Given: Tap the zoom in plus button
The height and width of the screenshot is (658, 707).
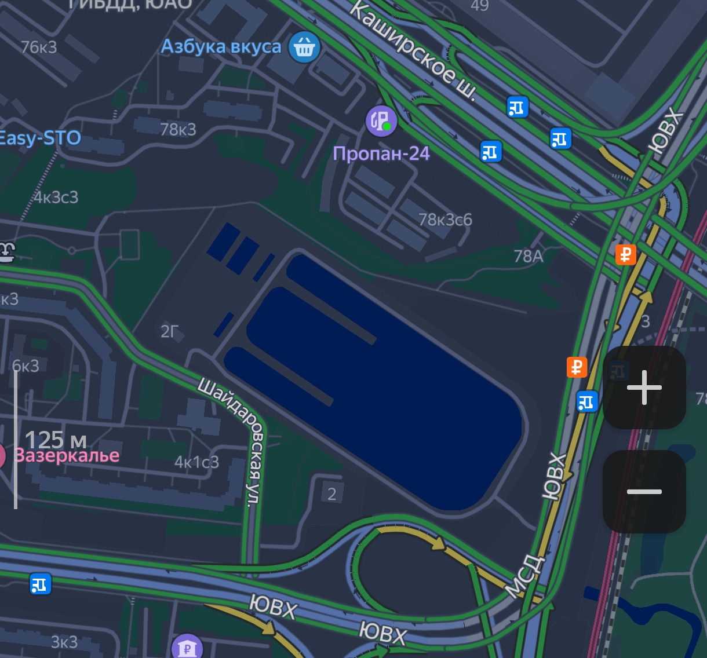Looking at the screenshot, I should (x=644, y=388).
